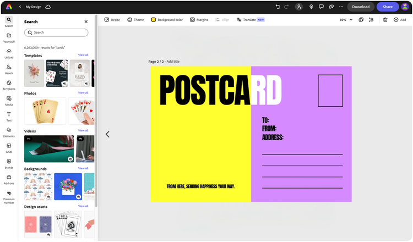The height and width of the screenshot is (242, 413).
Task: View all Templates results
Action: [83, 55]
